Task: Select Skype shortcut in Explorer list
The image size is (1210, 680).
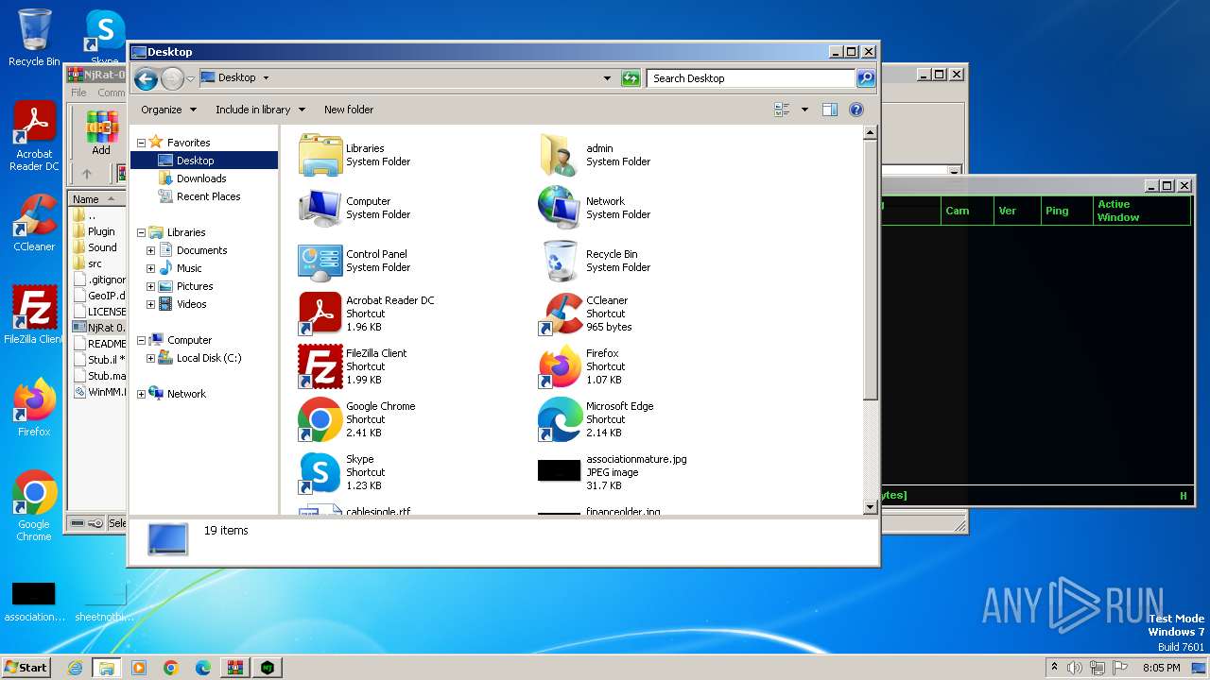Action: pos(320,472)
